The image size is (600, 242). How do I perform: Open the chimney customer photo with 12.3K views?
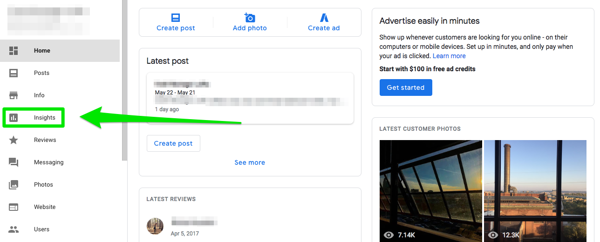[535, 191]
